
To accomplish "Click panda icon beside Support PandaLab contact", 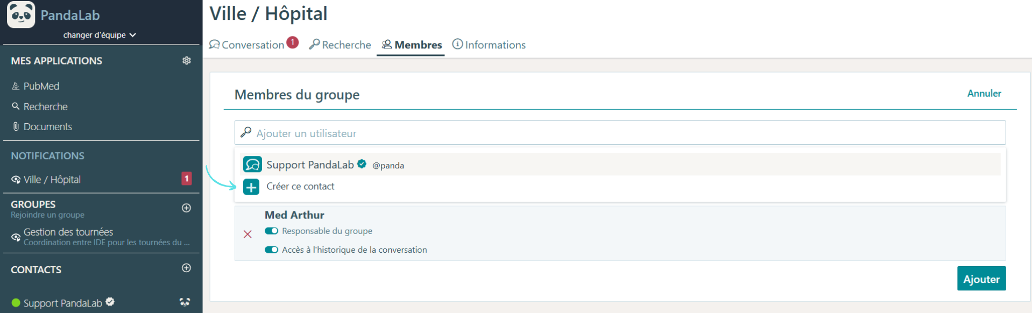I will [185, 302].
